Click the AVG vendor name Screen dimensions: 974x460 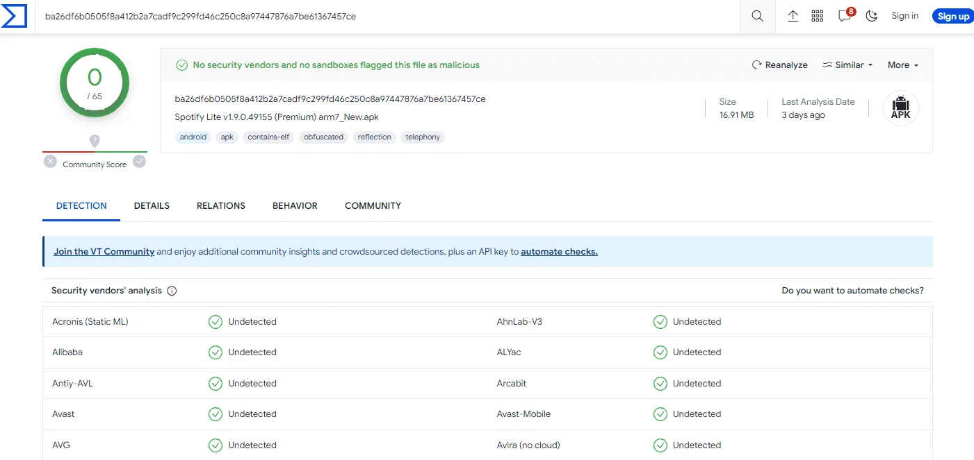[61, 445]
